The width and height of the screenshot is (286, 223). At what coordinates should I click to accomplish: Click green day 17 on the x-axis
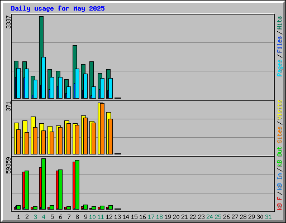[x=151, y=217]
